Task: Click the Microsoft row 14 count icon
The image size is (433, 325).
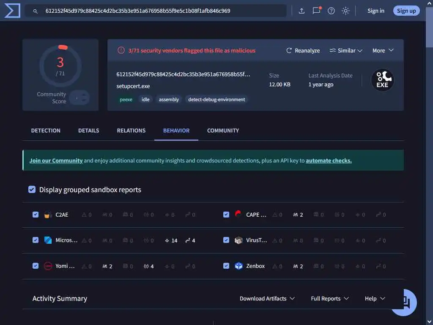Action: click(167, 241)
